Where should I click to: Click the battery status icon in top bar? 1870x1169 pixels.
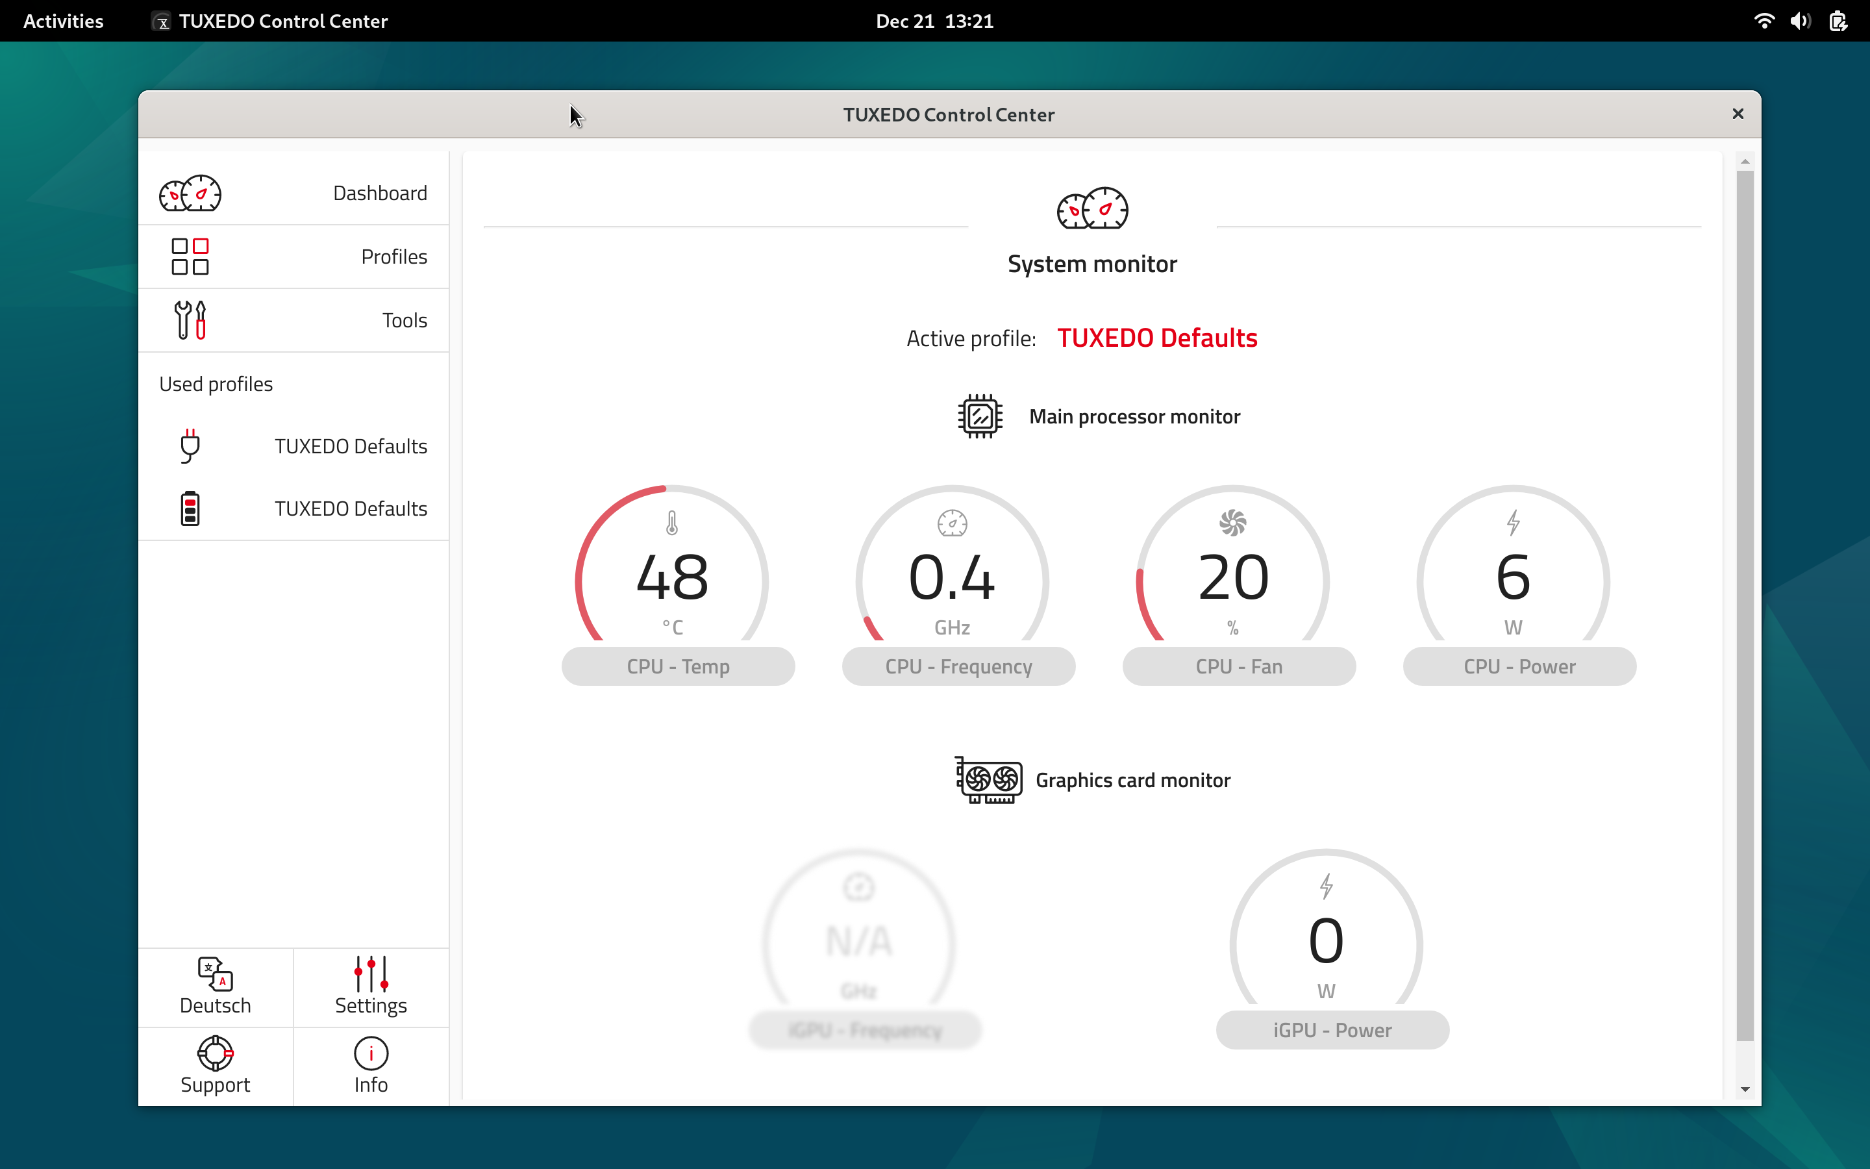tap(1838, 21)
